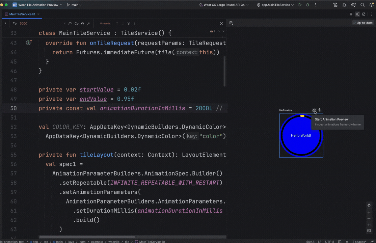
Task: Open the search history magnifier
Action: pos(15,24)
